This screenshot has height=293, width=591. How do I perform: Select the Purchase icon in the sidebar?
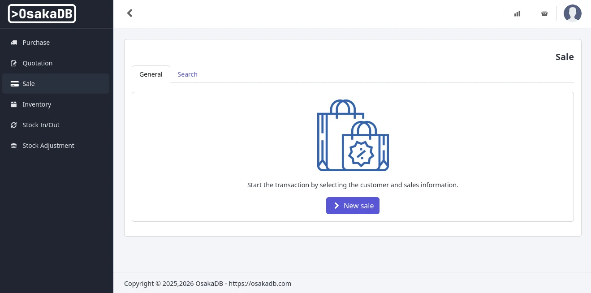coord(13,42)
